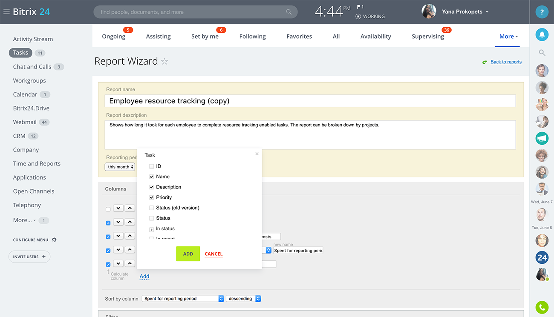Uncheck the Priority checkbox
The width and height of the screenshot is (554, 317).
(x=151, y=197)
